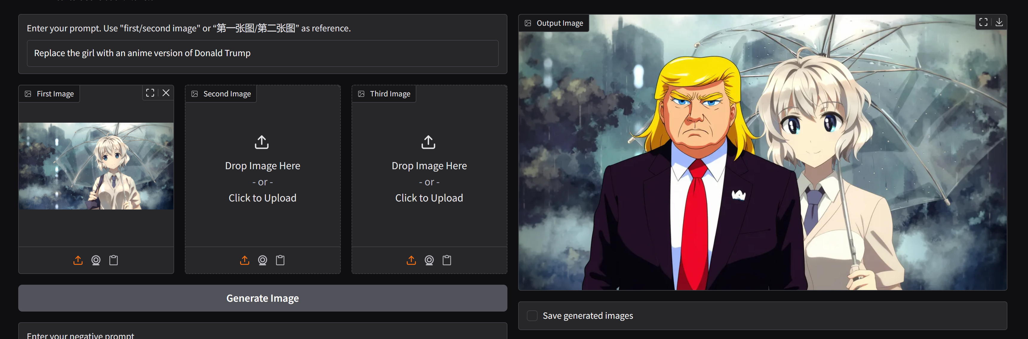This screenshot has width=1028, height=339.
Task: Click the Generate Image button
Action: coord(263,298)
